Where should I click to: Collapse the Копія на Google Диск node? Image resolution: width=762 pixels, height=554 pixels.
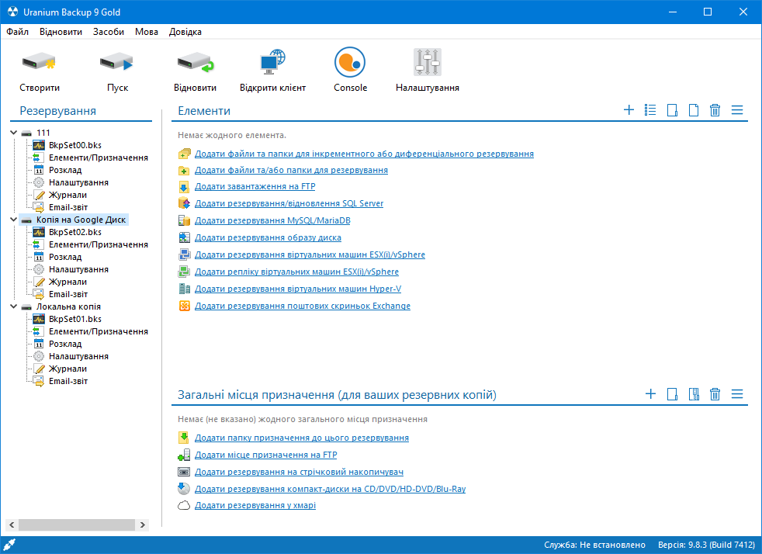pos(14,219)
